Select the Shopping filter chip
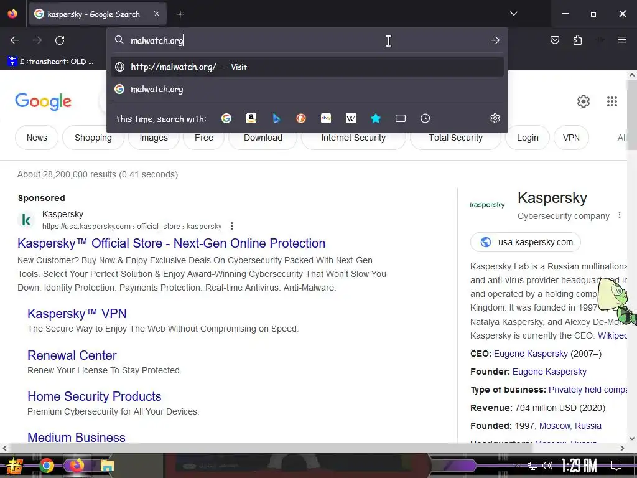The image size is (637, 478). coord(93,138)
